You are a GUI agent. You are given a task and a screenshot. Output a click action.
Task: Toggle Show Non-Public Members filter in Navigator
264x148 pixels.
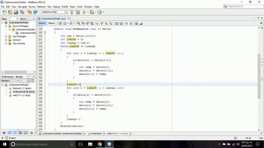pos(20,132)
